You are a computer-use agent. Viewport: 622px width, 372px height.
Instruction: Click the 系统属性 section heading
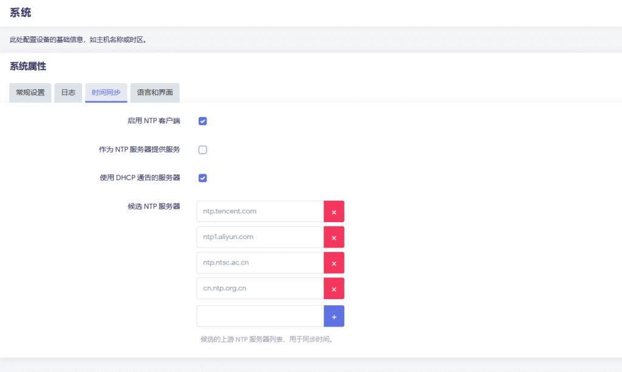tap(28, 66)
